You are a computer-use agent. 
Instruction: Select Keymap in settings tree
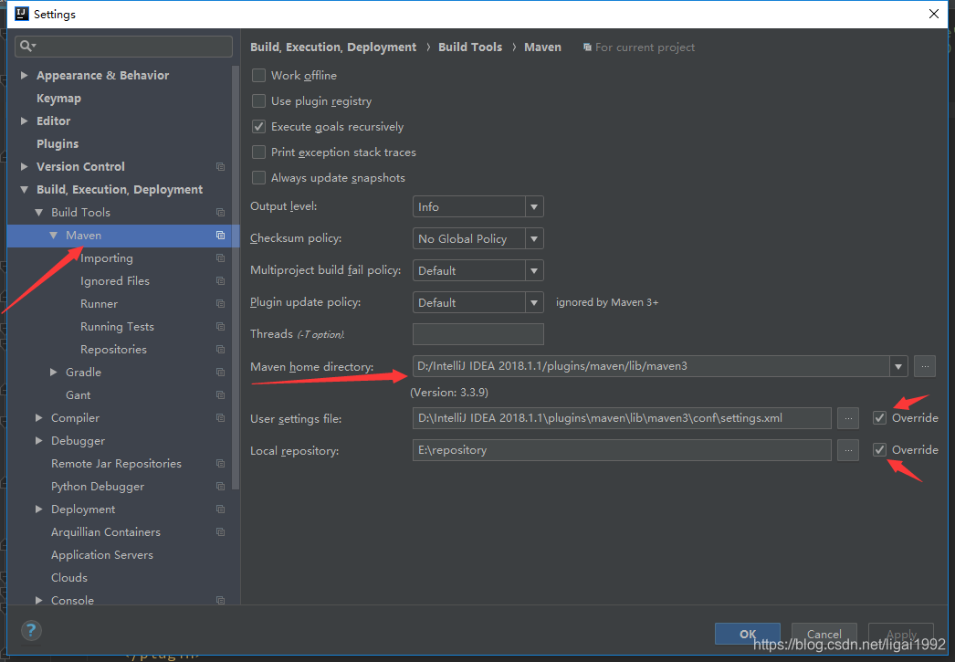click(x=58, y=98)
